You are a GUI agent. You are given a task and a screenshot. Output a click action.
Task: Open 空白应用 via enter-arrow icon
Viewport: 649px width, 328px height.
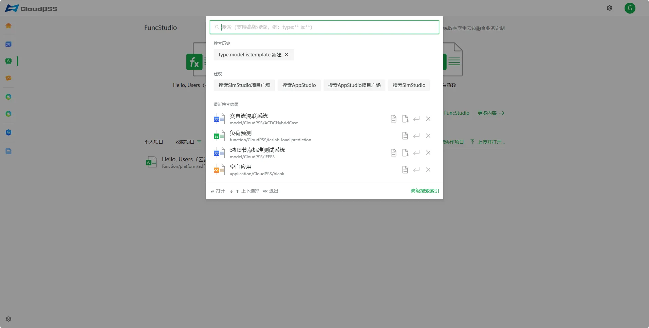pos(417,170)
